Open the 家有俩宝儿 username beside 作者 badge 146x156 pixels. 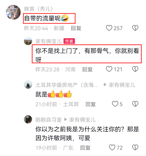[49, 41]
